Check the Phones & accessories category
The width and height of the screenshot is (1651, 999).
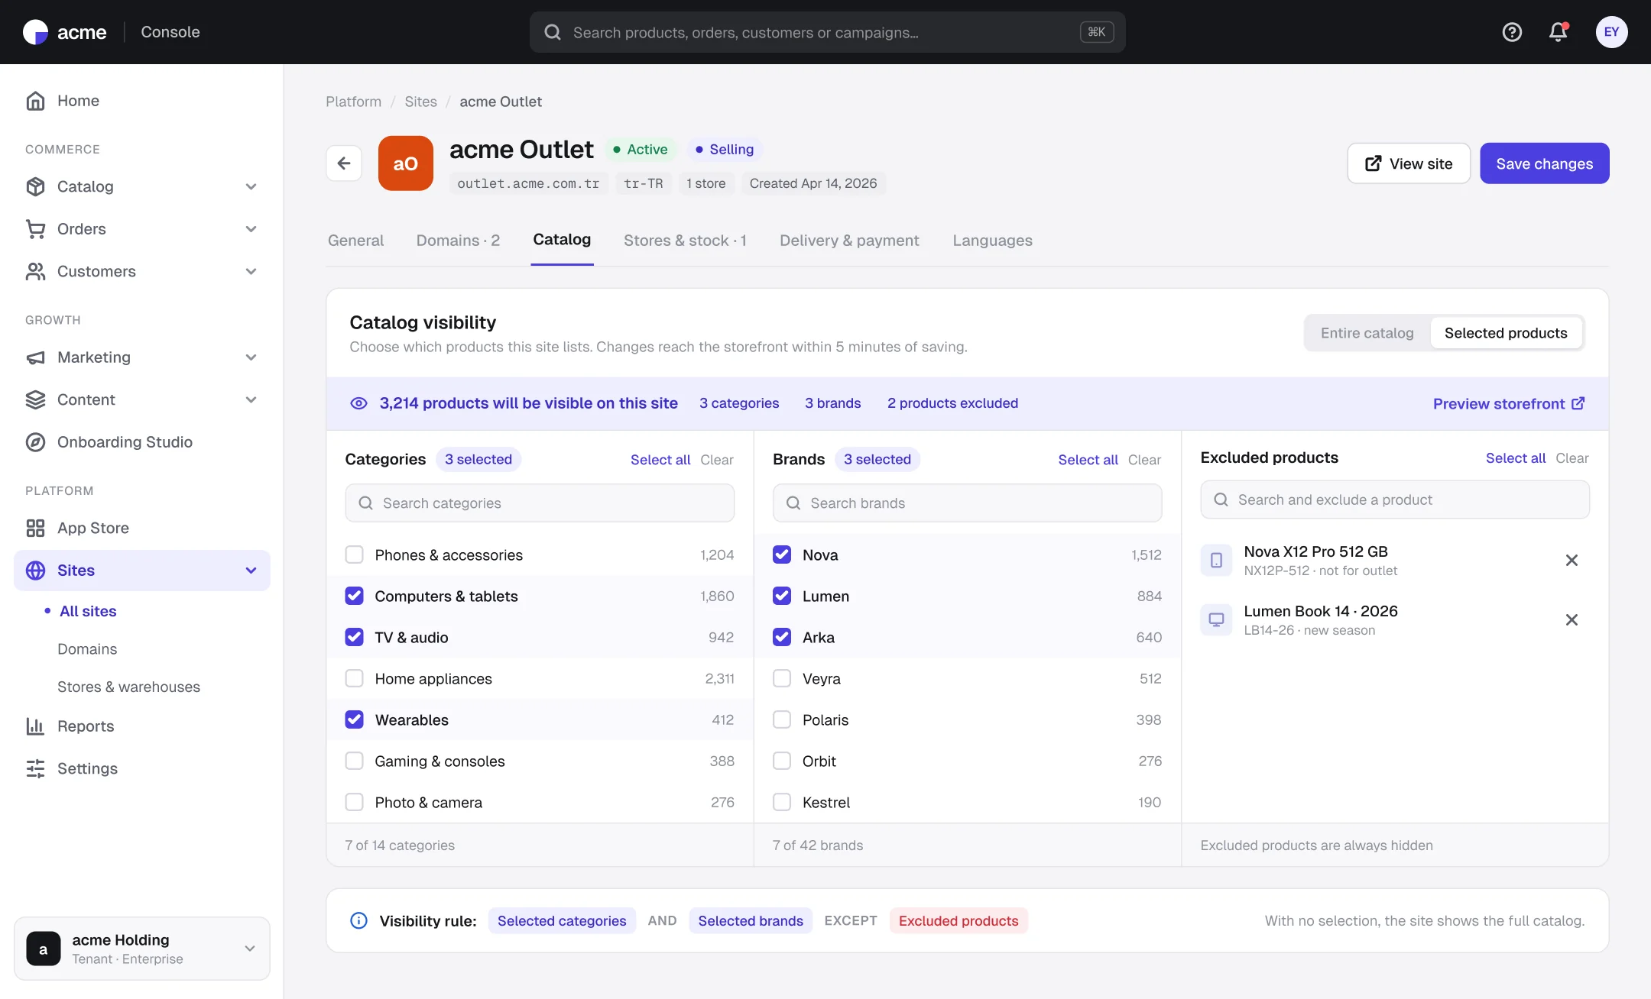pyautogui.click(x=354, y=554)
